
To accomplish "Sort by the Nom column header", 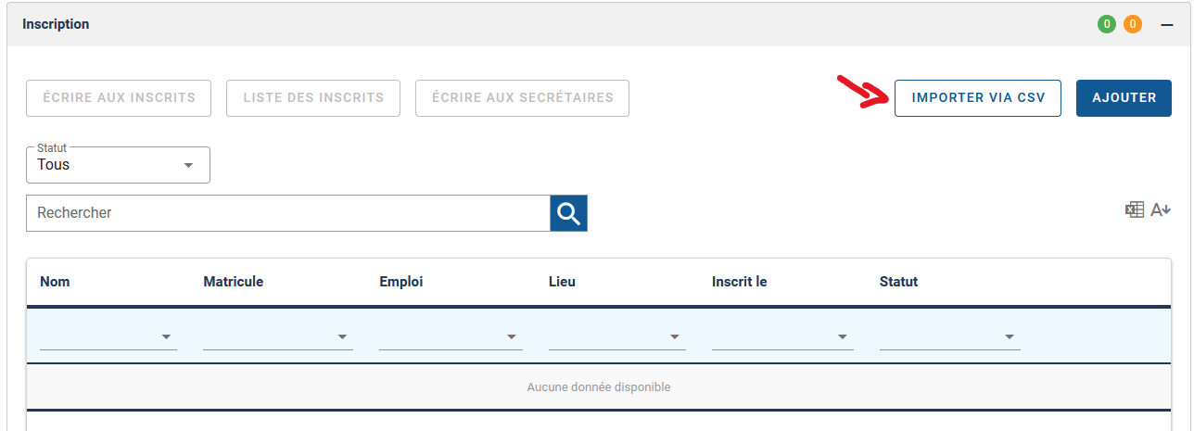I will 56,282.
